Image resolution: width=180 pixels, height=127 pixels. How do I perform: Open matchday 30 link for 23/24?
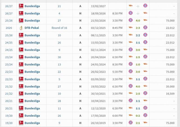click(59, 57)
